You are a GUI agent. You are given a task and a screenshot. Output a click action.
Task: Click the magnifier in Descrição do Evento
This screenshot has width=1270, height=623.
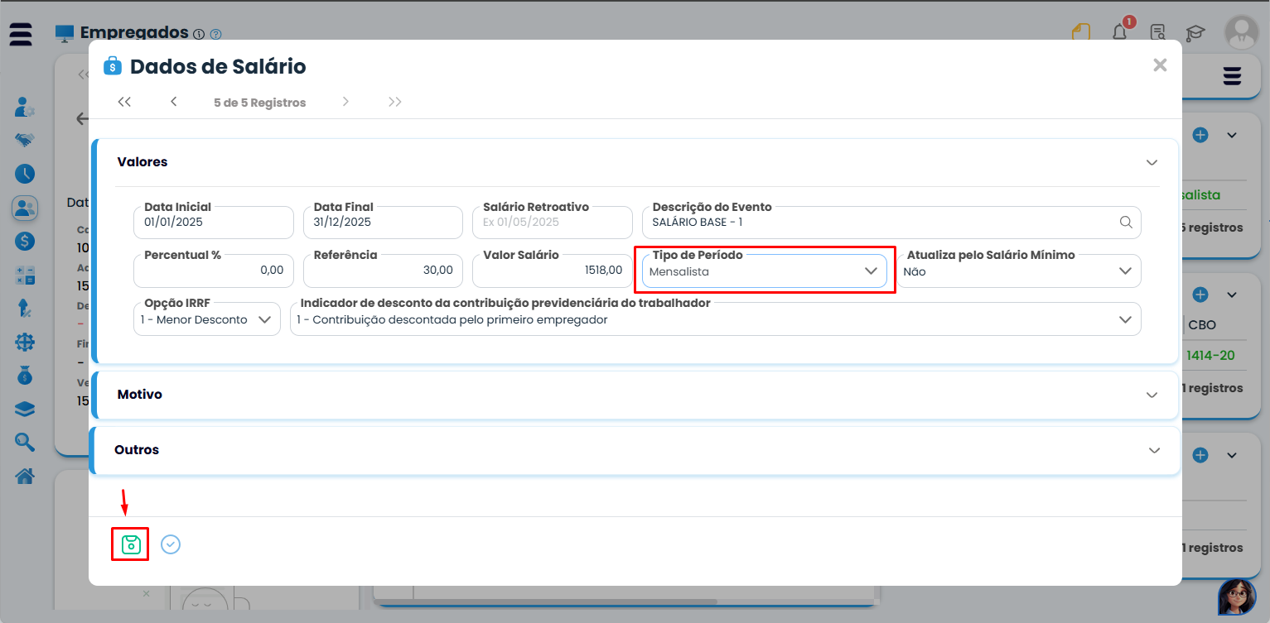click(x=1126, y=223)
